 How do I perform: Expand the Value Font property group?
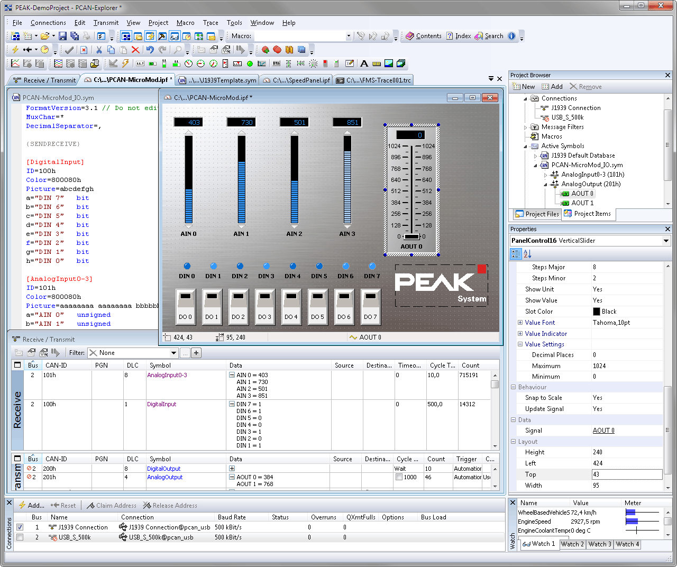[520, 323]
